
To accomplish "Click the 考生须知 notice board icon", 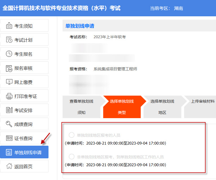I will click(x=9, y=26).
